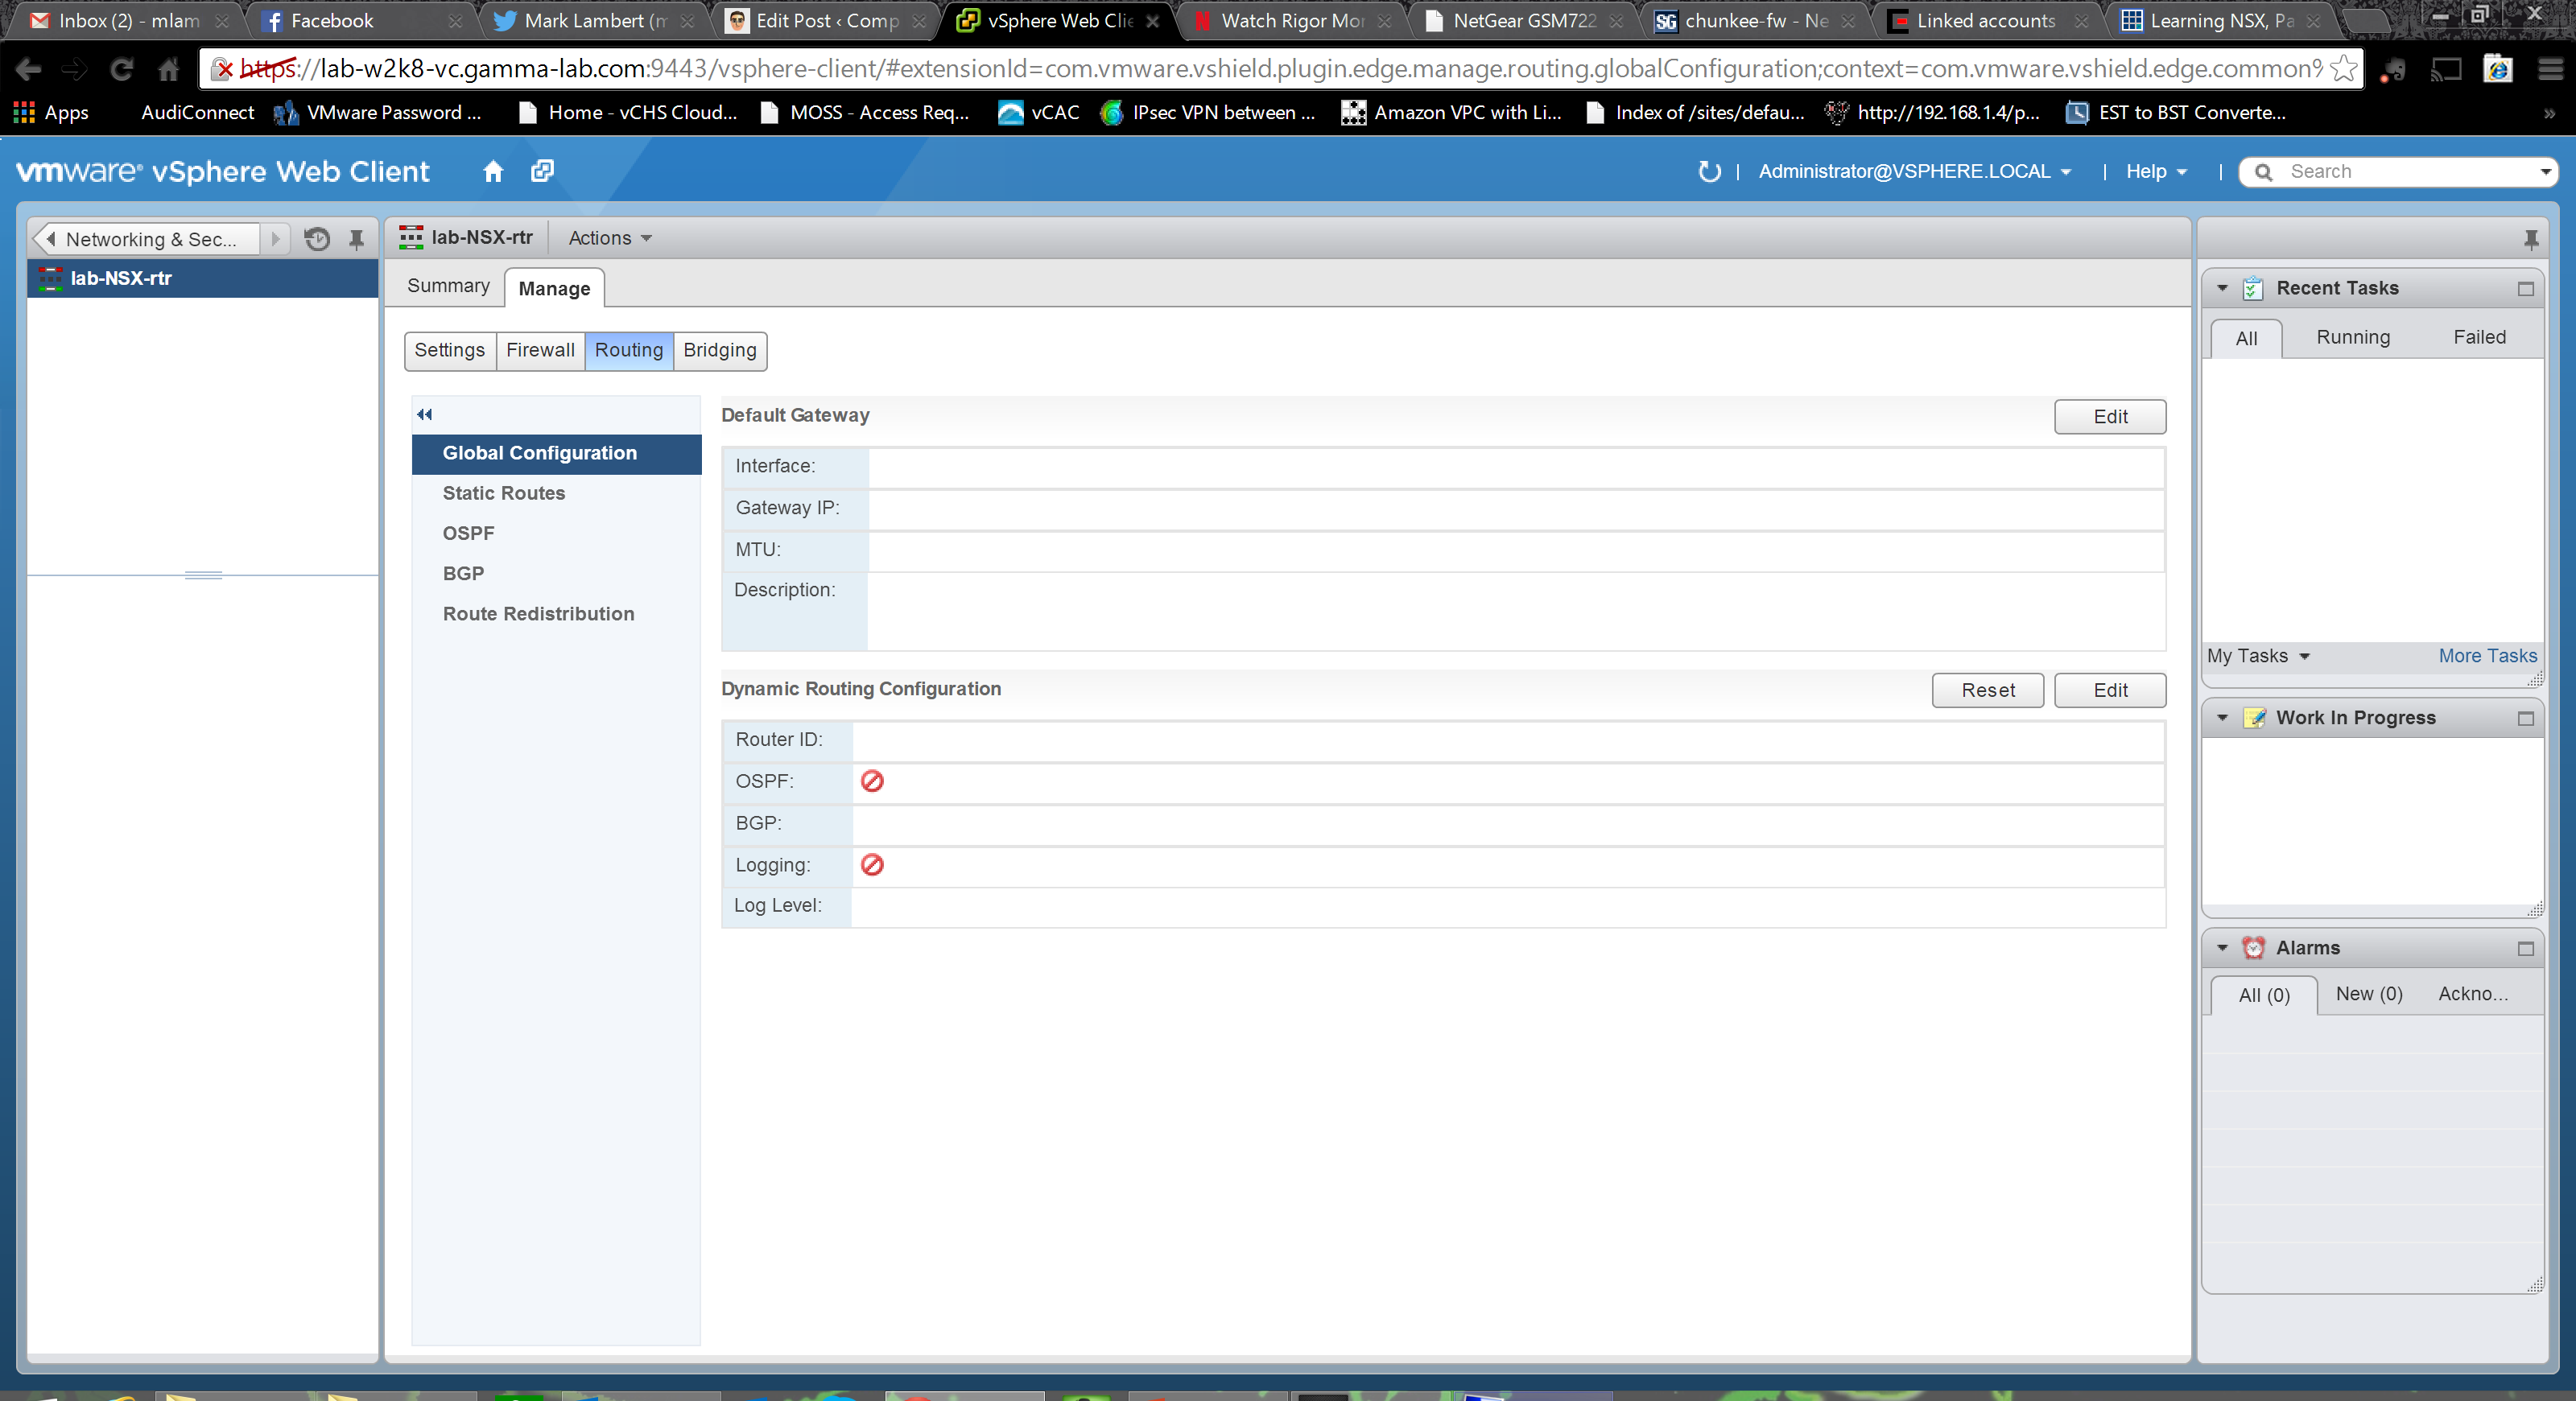Viewport: 2576px width, 1401px height.
Task: Click the history icon in navigator
Action: click(x=317, y=239)
